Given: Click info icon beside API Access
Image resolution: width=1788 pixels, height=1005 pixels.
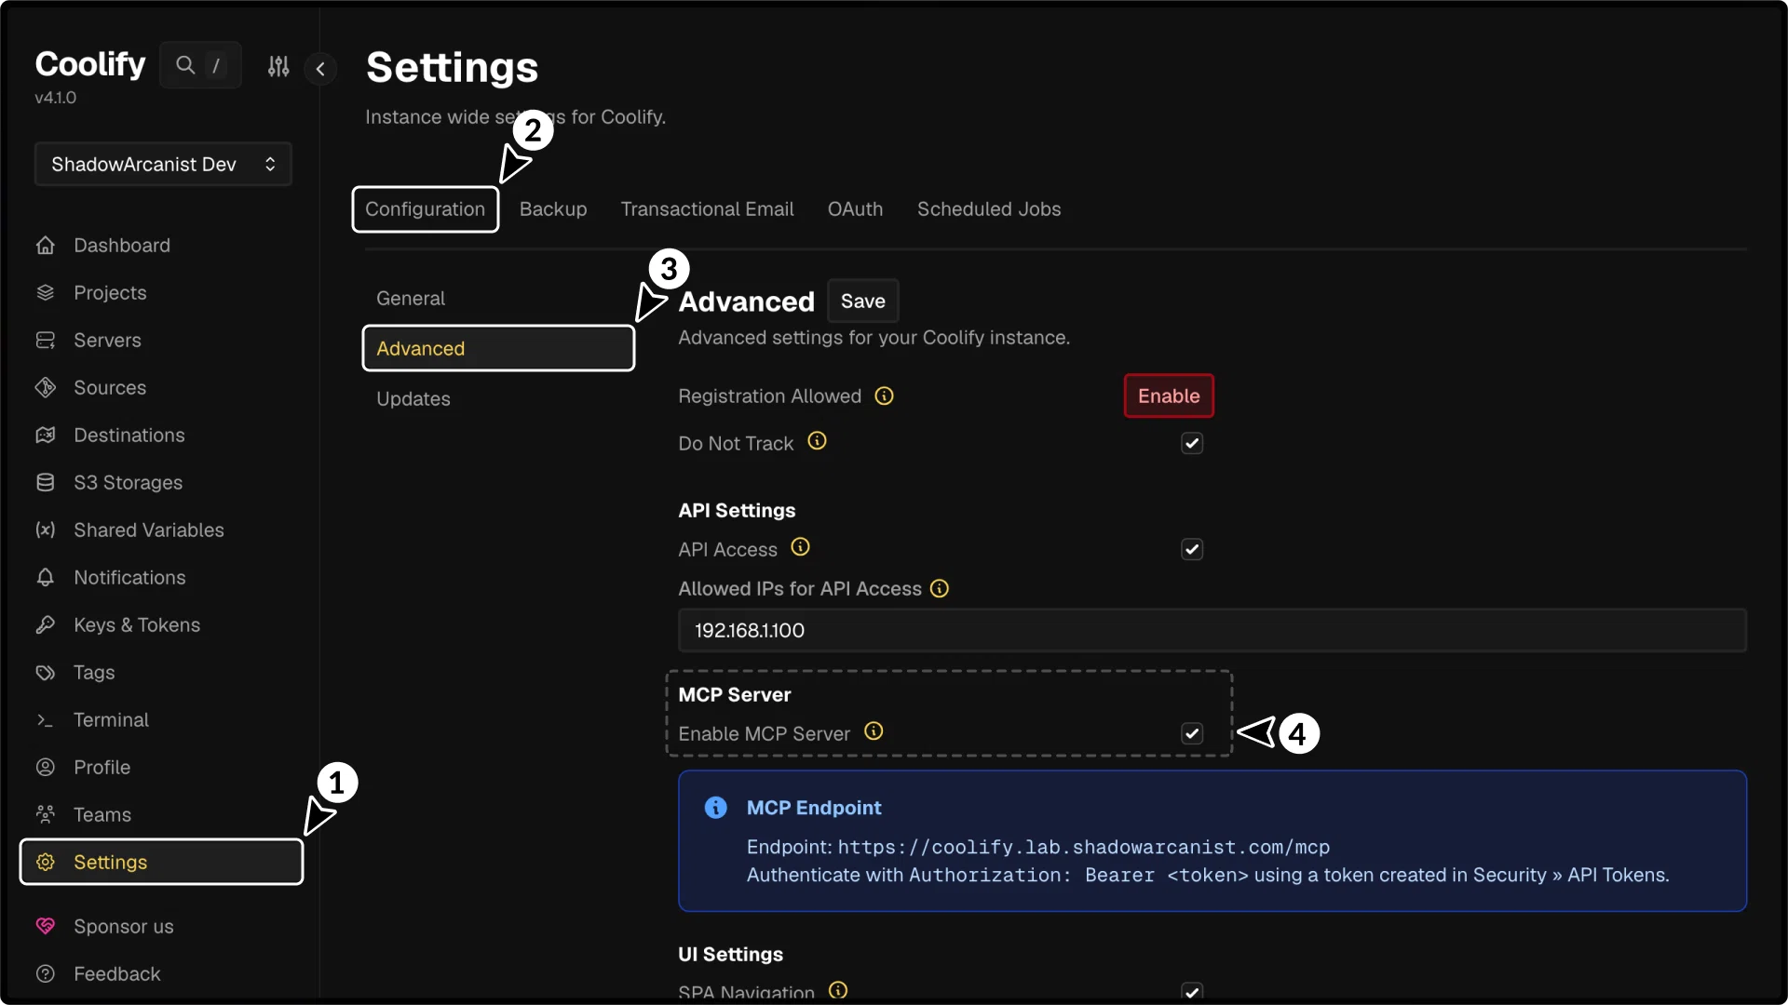Looking at the screenshot, I should pos(800,547).
